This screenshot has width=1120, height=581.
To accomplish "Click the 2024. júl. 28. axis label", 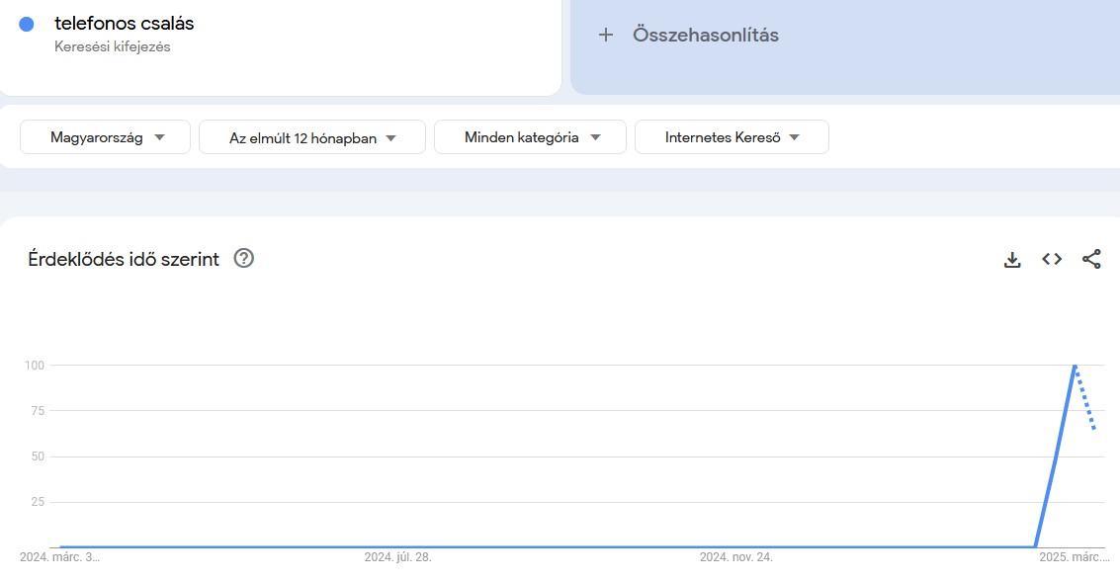I will [398, 556].
